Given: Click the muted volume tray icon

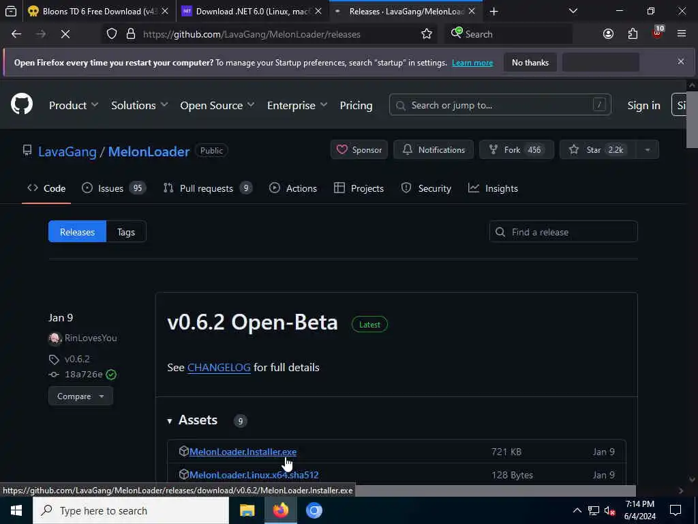Looking at the screenshot, I should tap(609, 510).
